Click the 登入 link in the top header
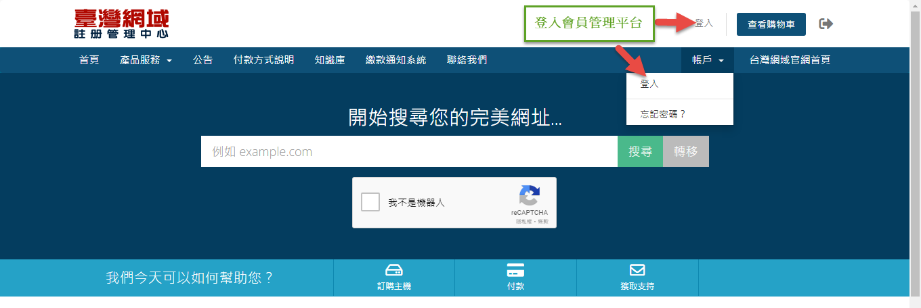921x308 pixels. pyautogui.click(x=704, y=24)
